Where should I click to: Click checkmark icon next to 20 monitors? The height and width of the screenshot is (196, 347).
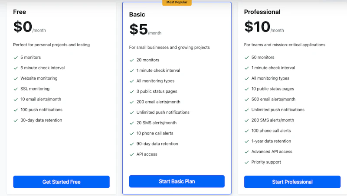pyautogui.click(x=132, y=60)
